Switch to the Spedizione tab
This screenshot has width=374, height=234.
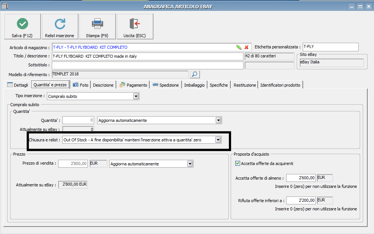[166, 85]
